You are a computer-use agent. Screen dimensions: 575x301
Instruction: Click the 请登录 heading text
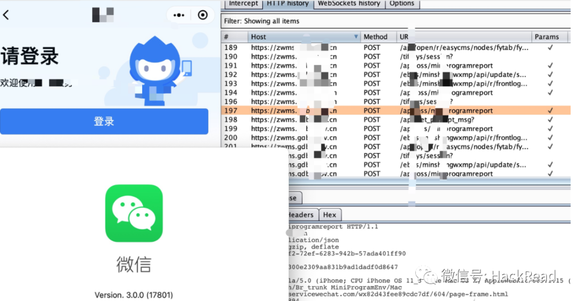pos(29,56)
